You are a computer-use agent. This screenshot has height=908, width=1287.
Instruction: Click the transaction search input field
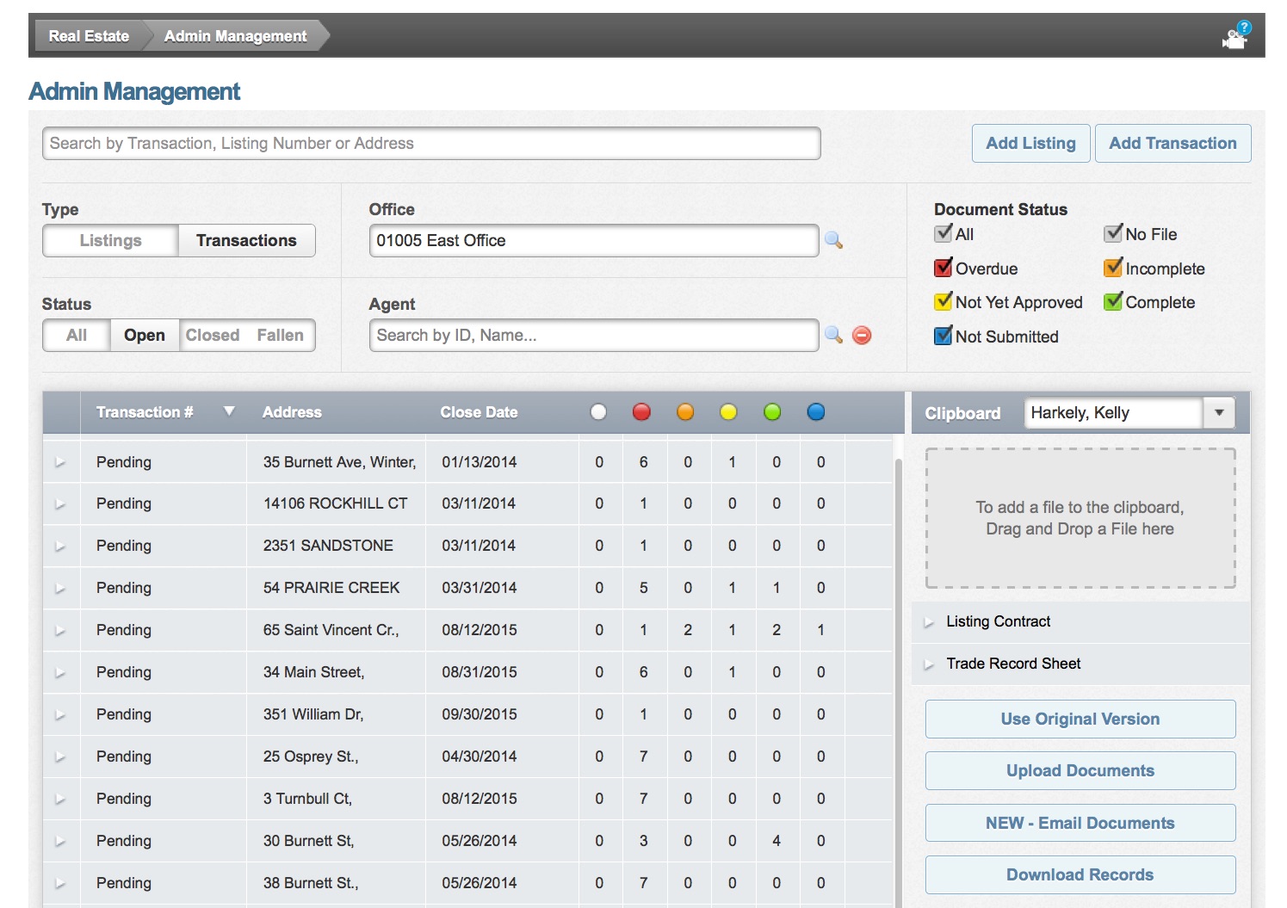pyautogui.click(x=430, y=143)
